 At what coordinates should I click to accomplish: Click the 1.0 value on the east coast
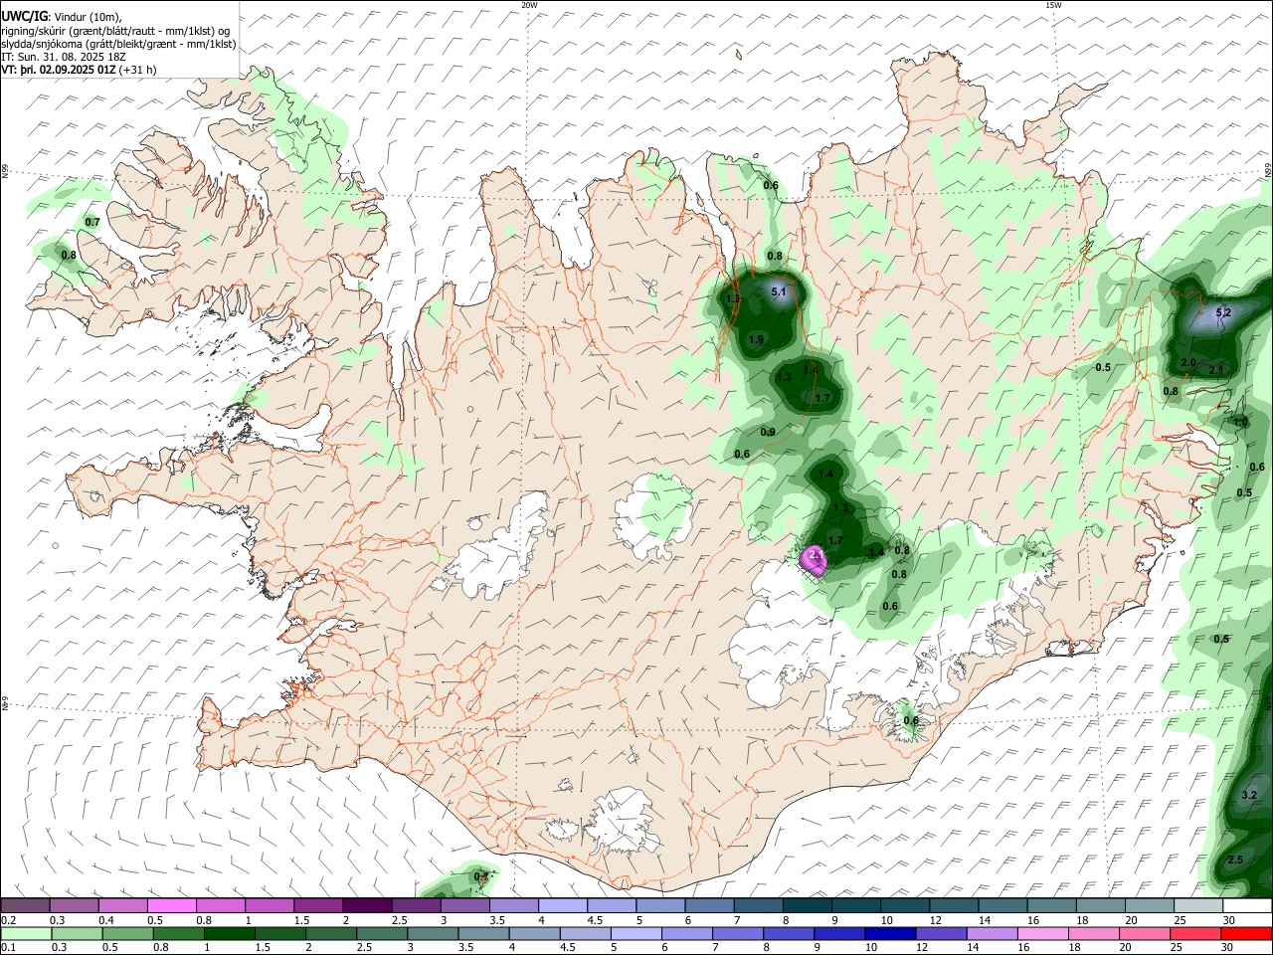[x=1240, y=422]
